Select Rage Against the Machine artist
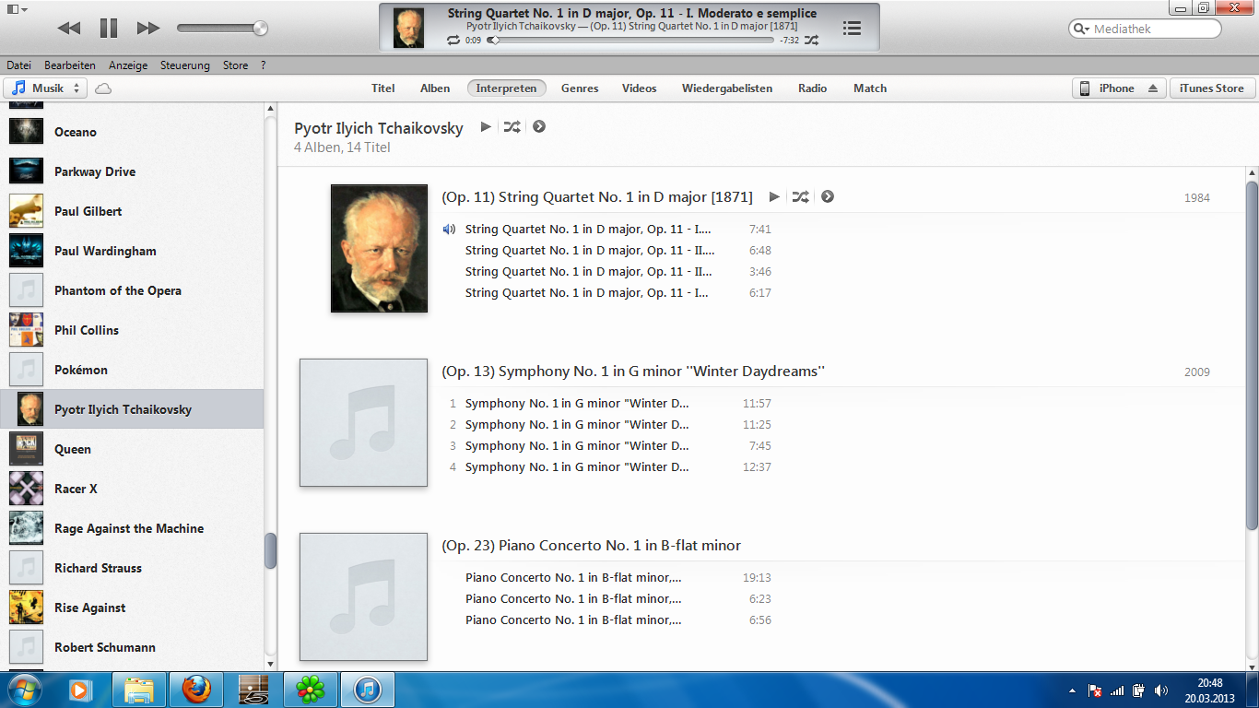Image resolution: width=1259 pixels, height=708 pixels. coord(132,528)
